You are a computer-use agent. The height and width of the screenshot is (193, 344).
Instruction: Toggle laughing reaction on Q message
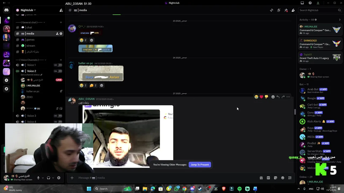83,40
